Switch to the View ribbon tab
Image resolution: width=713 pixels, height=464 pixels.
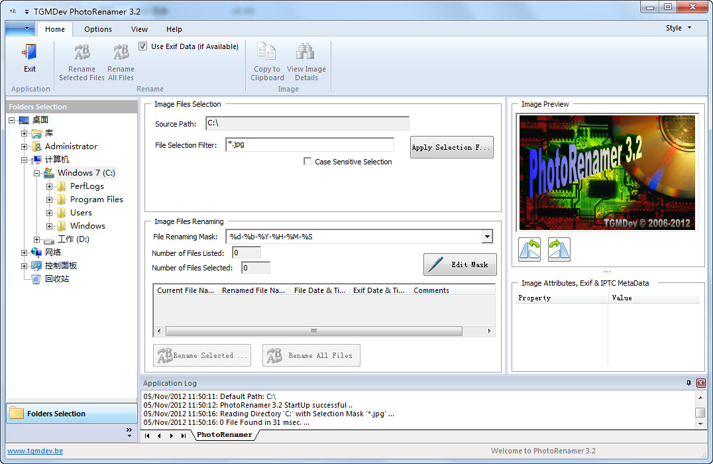(139, 29)
